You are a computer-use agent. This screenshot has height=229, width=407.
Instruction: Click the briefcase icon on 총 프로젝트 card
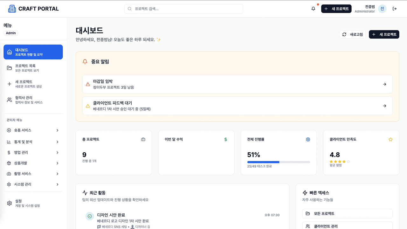pyautogui.click(x=143, y=139)
